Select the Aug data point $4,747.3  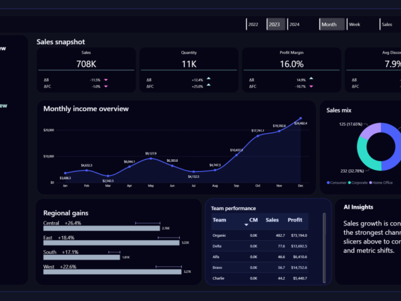click(215, 170)
